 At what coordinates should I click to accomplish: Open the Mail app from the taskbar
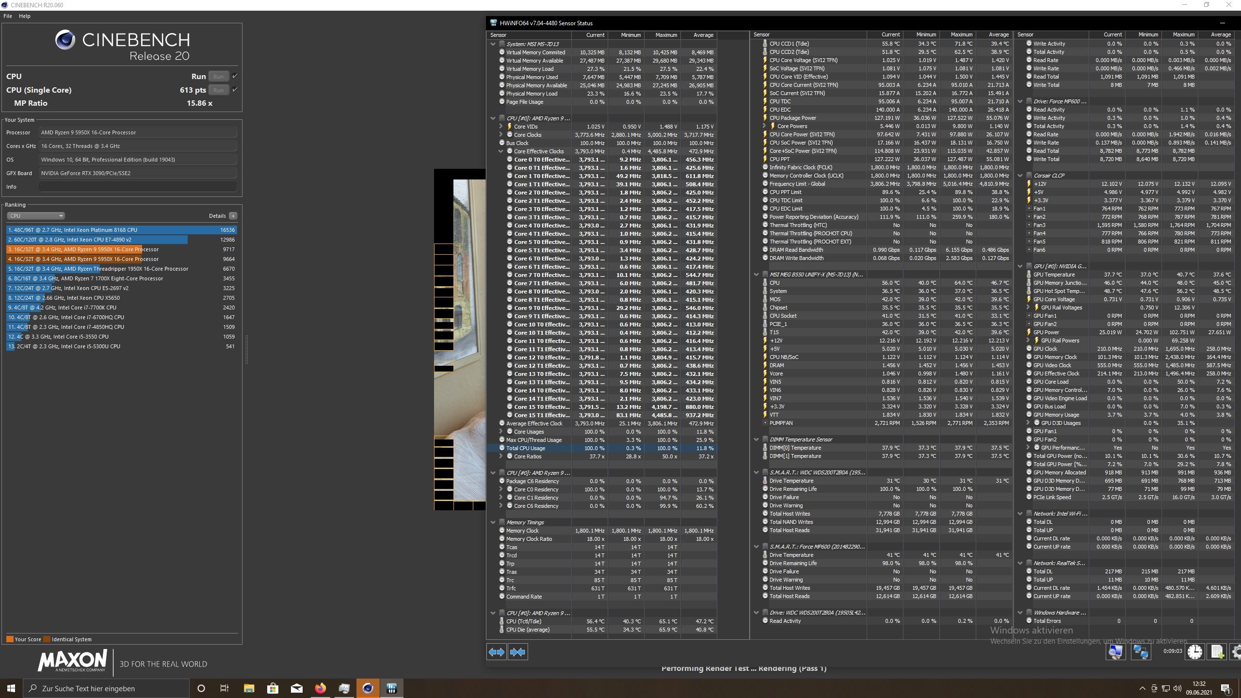(x=296, y=688)
